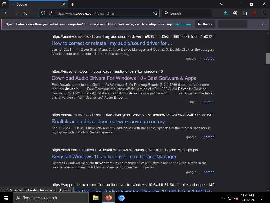270x203 pixels.
Task: Open options dots for Realtek result
Action: point(200,137)
